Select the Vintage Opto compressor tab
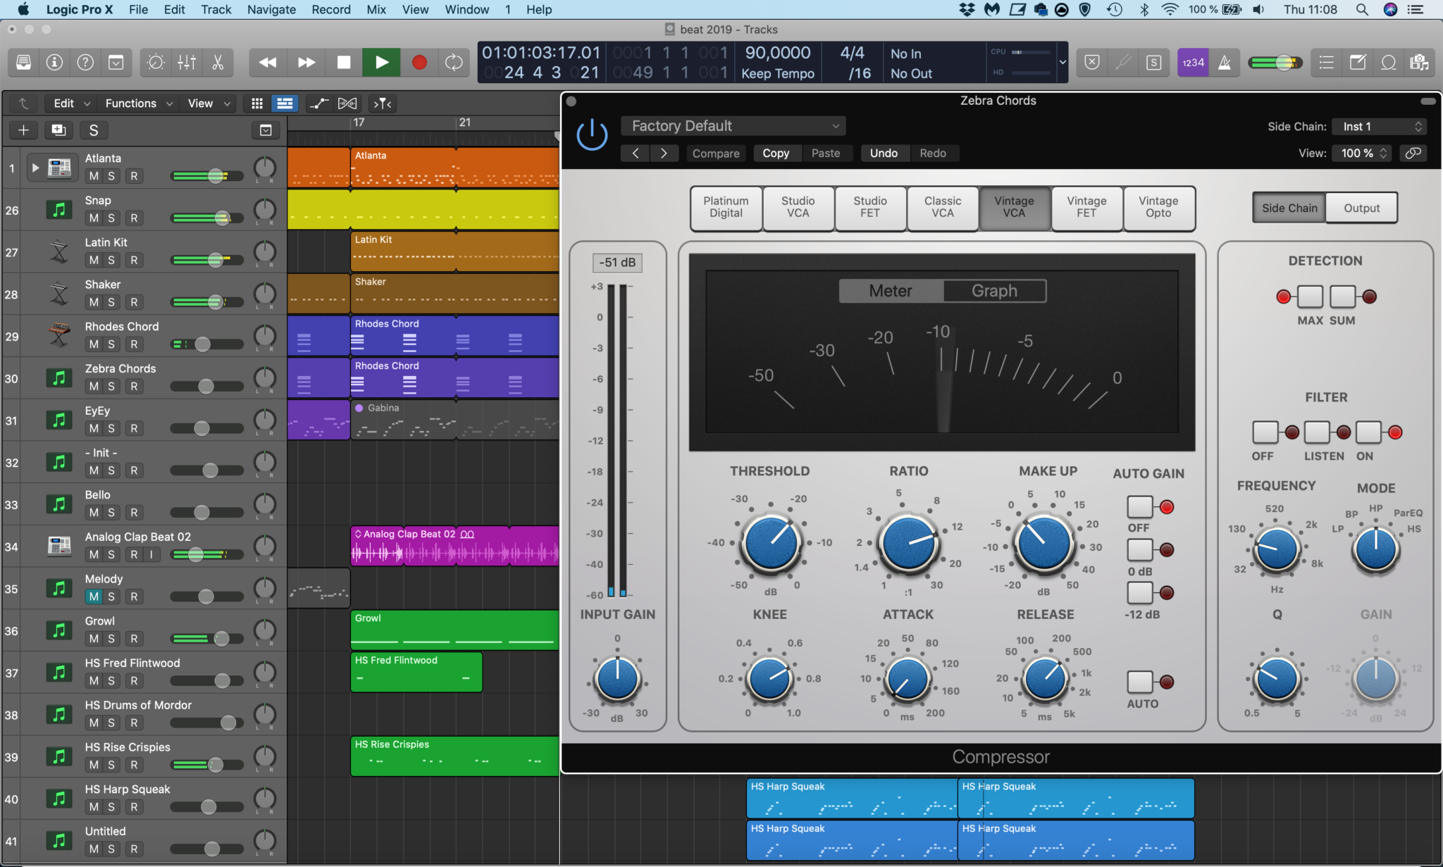The height and width of the screenshot is (867, 1443). pyautogui.click(x=1158, y=207)
